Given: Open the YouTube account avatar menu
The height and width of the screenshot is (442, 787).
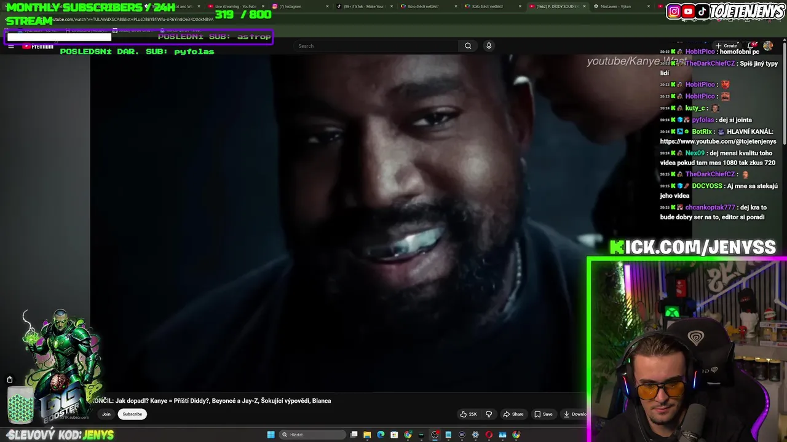Looking at the screenshot, I should tap(768, 46).
